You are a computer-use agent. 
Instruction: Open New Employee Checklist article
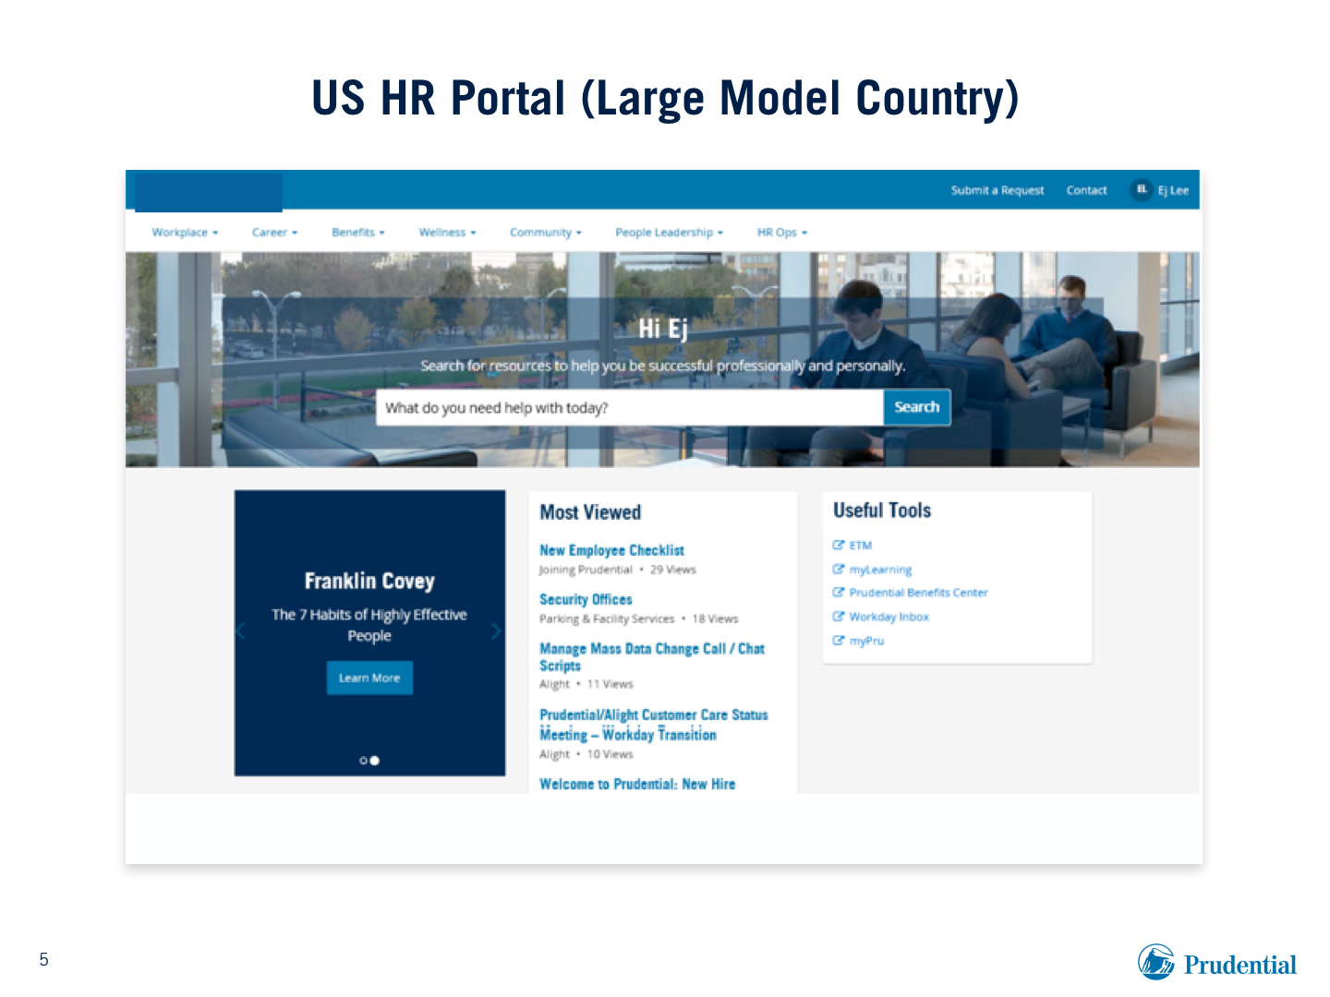(x=611, y=550)
